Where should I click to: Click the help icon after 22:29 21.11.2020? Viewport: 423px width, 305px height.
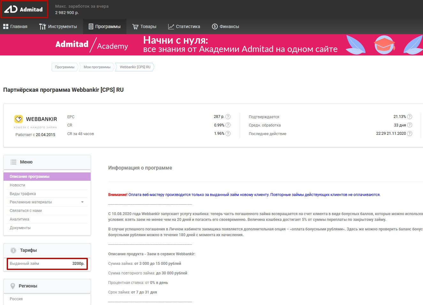pos(410,134)
